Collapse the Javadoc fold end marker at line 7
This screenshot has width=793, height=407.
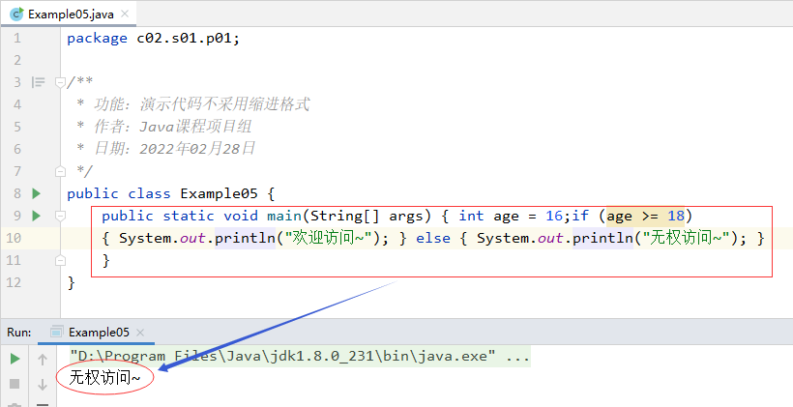point(60,171)
